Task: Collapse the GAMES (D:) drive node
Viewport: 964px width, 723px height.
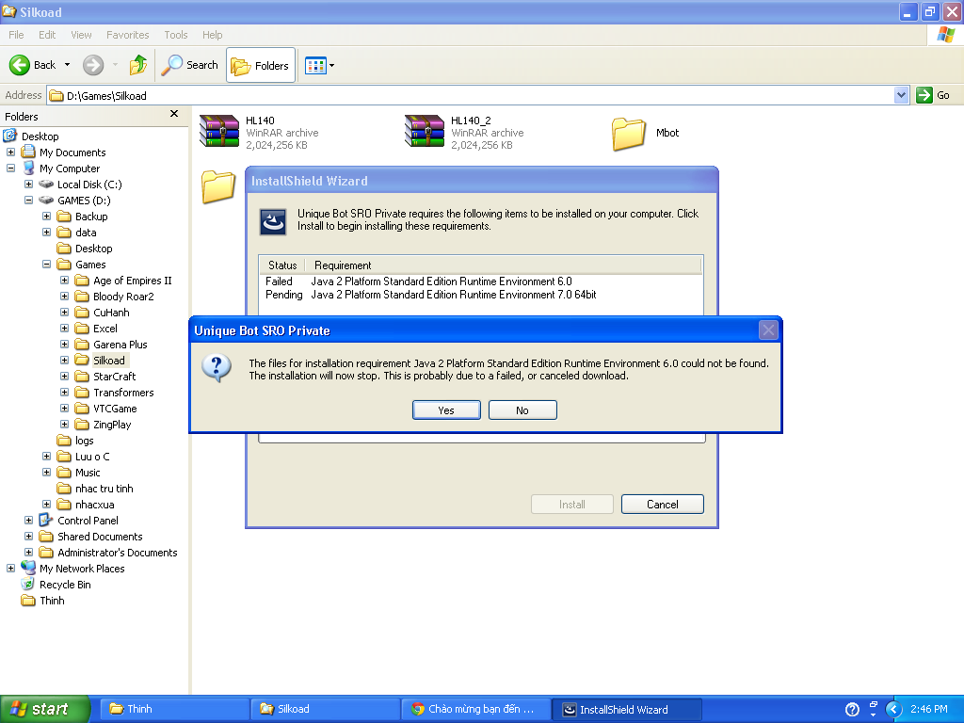Action: (28, 200)
